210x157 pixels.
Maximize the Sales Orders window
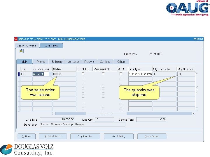(x=198, y=39)
